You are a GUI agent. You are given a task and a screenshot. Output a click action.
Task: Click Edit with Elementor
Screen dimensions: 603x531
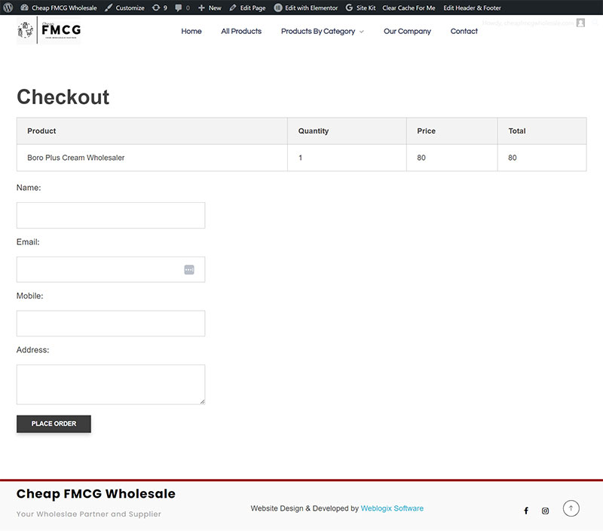[x=306, y=8]
